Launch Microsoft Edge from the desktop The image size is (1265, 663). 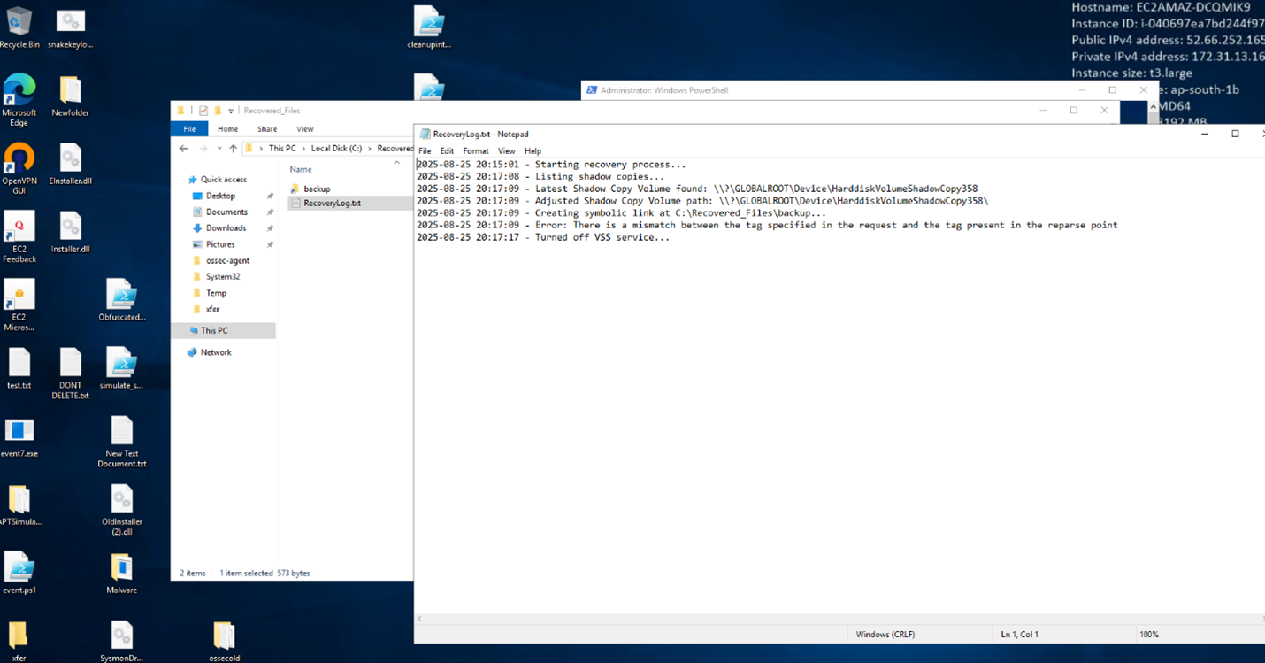click(19, 92)
